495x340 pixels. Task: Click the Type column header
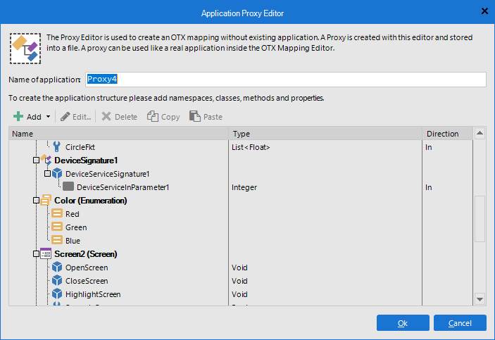[325, 134]
